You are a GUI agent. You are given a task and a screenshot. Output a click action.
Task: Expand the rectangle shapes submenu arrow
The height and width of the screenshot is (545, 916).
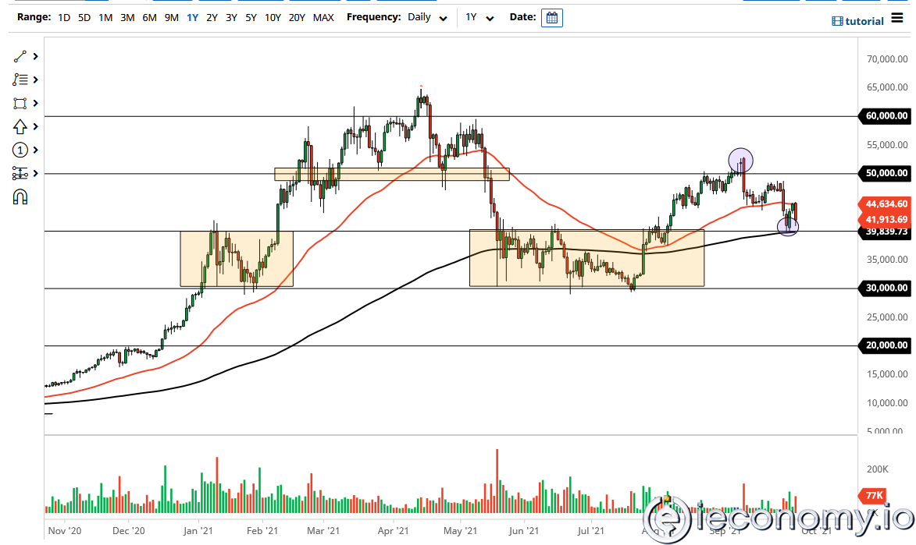pyautogui.click(x=36, y=103)
